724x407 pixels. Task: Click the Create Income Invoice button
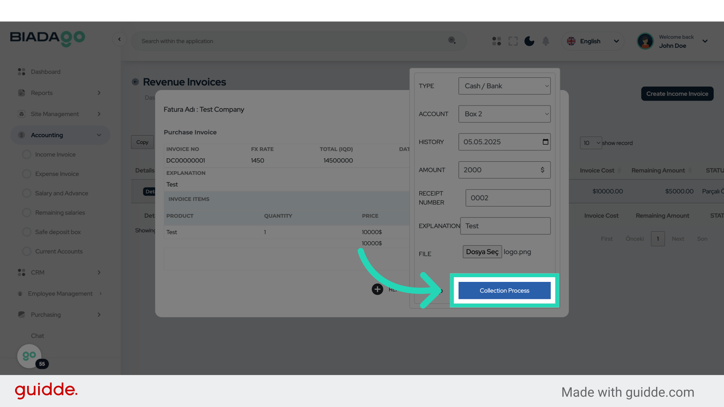click(x=677, y=93)
